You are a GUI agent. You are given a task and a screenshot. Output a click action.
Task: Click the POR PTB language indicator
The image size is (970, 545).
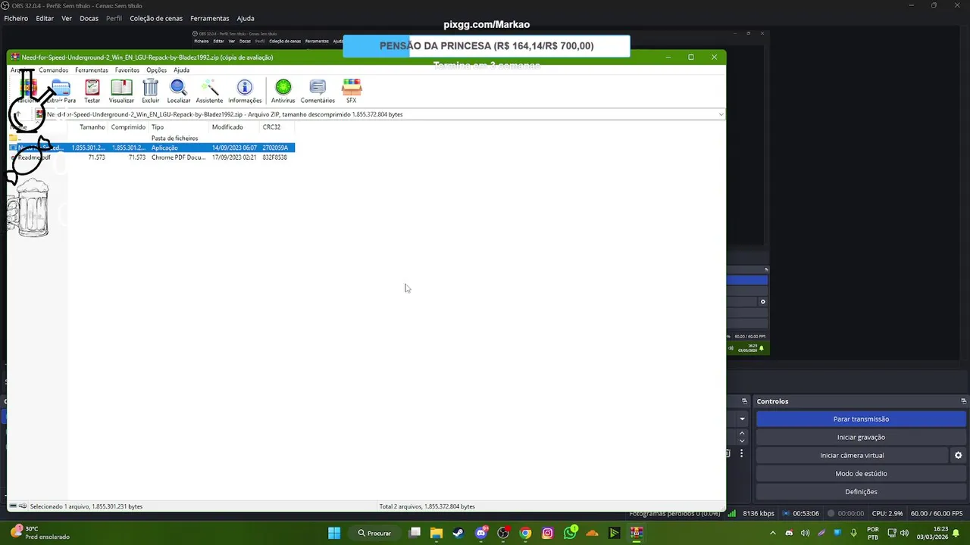click(x=872, y=533)
